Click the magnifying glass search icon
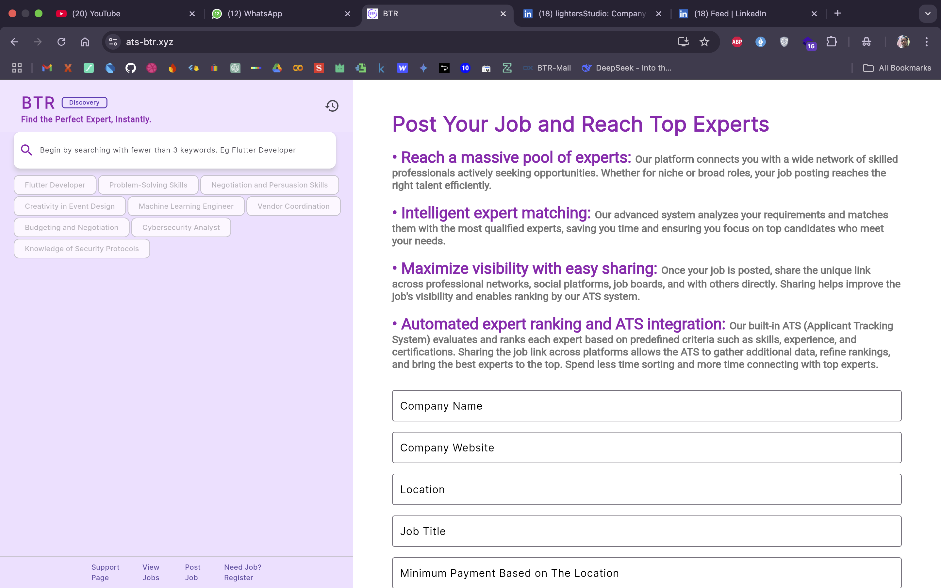Image resolution: width=941 pixels, height=588 pixels. pyautogui.click(x=26, y=150)
